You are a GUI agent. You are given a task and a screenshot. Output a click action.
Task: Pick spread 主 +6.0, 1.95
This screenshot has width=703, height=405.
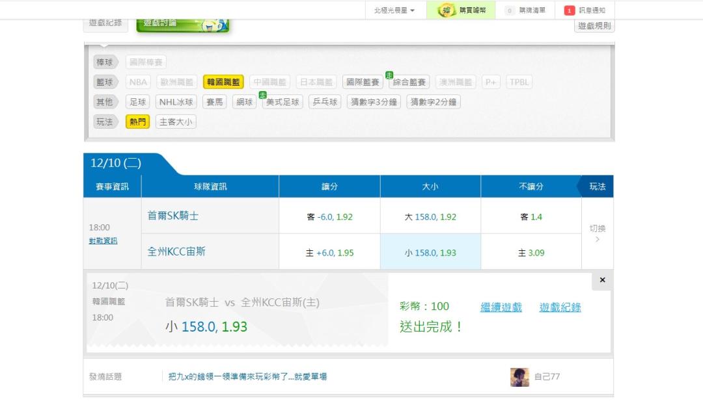(x=329, y=253)
